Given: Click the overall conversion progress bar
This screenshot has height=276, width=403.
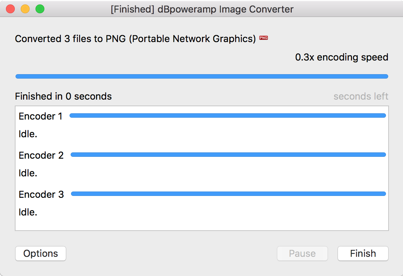Looking at the screenshot, I should click(x=201, y=76).
